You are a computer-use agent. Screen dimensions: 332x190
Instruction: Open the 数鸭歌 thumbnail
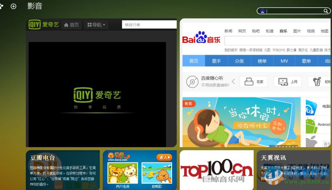pyautogui.click(x=157, y=173)
